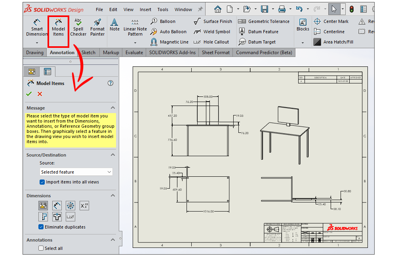Insert a Note annotation
The height and width of the screenshot is (257, 396).
point(114,25)
